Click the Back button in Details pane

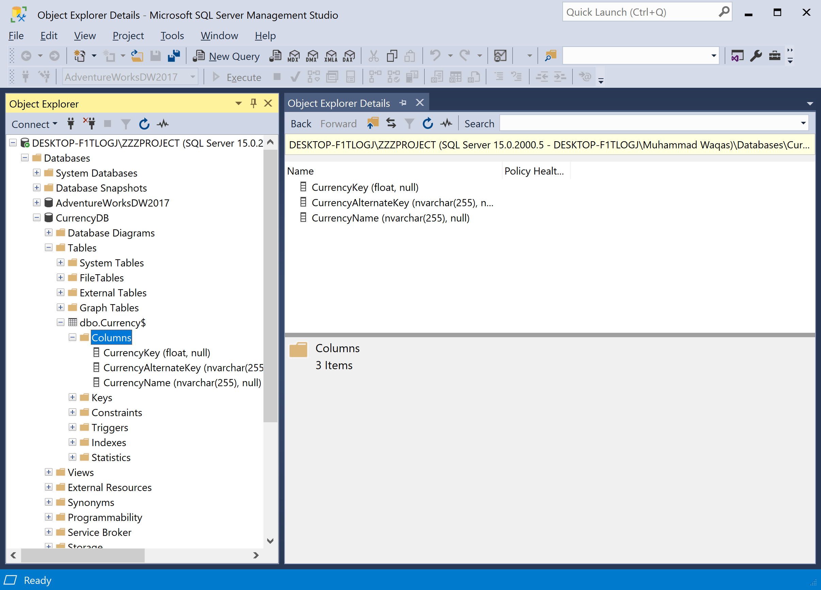click(x=301, y=124)
